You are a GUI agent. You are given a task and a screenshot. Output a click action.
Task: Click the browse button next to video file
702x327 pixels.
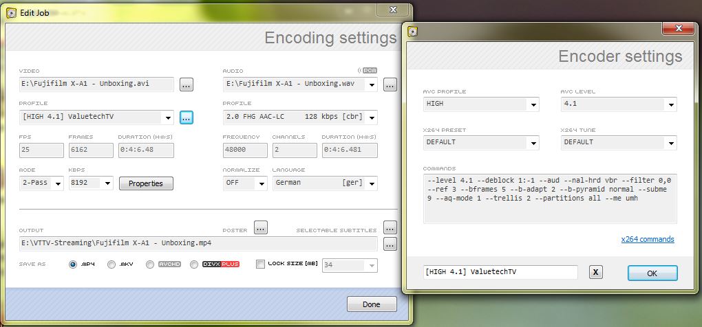pyautogui.click(x=187, y=84)
